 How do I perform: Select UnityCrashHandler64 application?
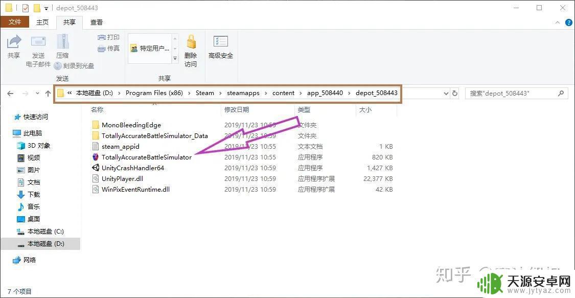(133, 168)
